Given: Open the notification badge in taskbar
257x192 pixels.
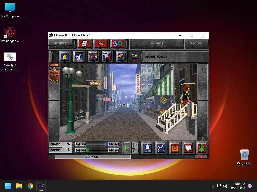Looking at the screenshot, I should tap(250, 186).
